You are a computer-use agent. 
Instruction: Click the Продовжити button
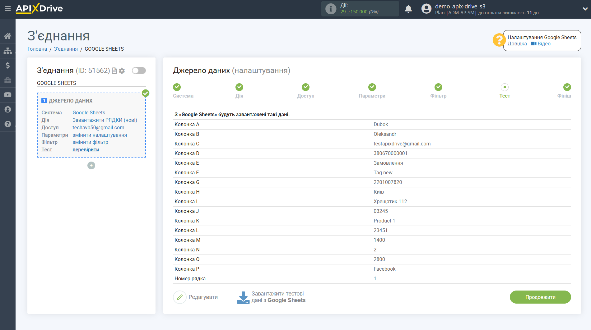[x=540, y=297]
